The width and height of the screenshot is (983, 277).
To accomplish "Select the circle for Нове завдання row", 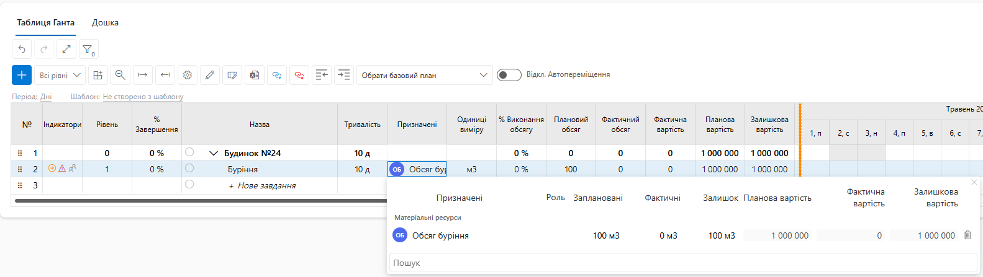I will (189, 184).
